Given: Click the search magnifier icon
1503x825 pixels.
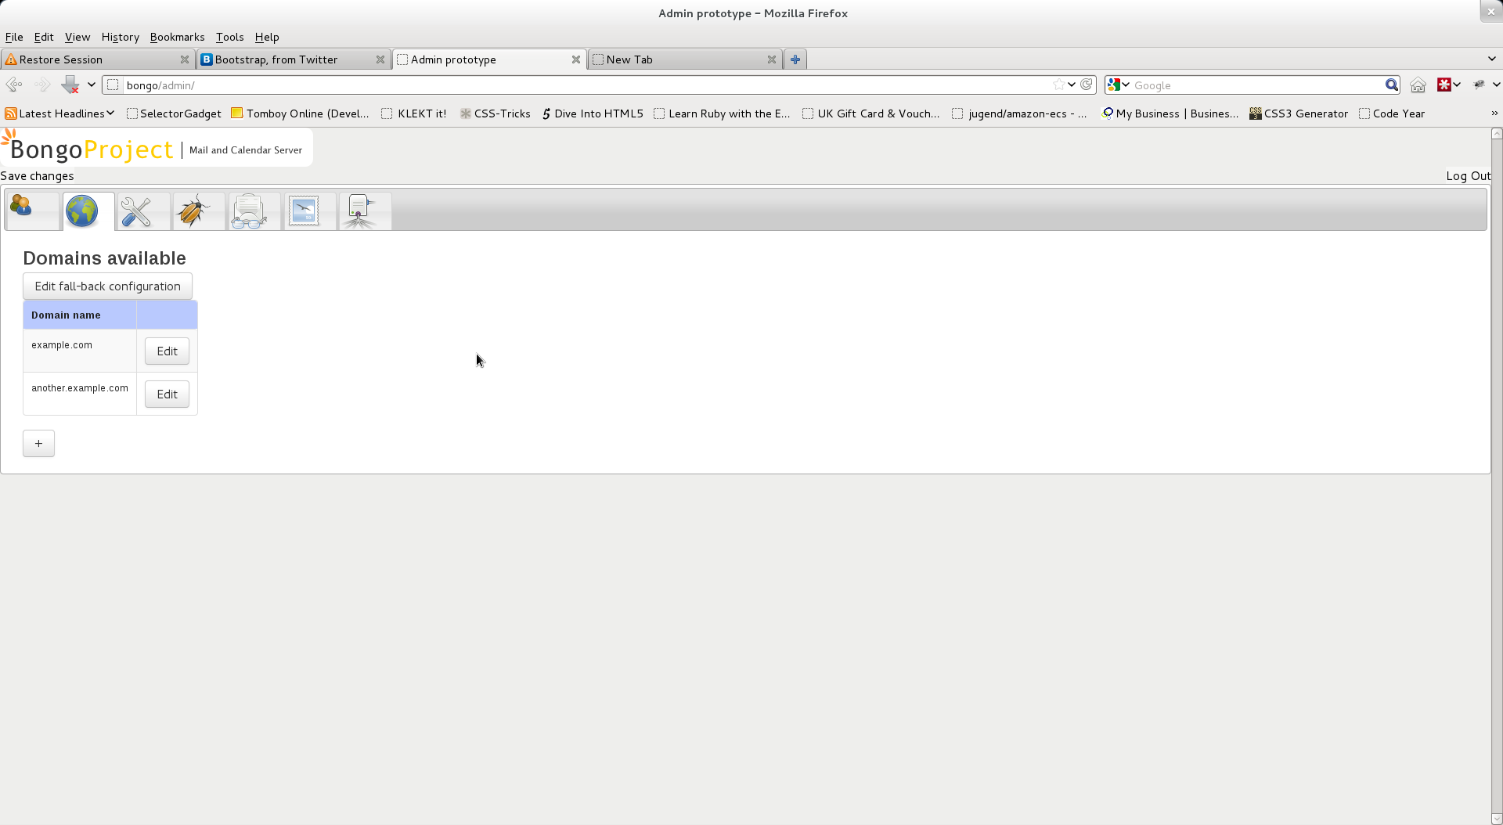Looking at the screenshot, I should tap(1391, 85).
